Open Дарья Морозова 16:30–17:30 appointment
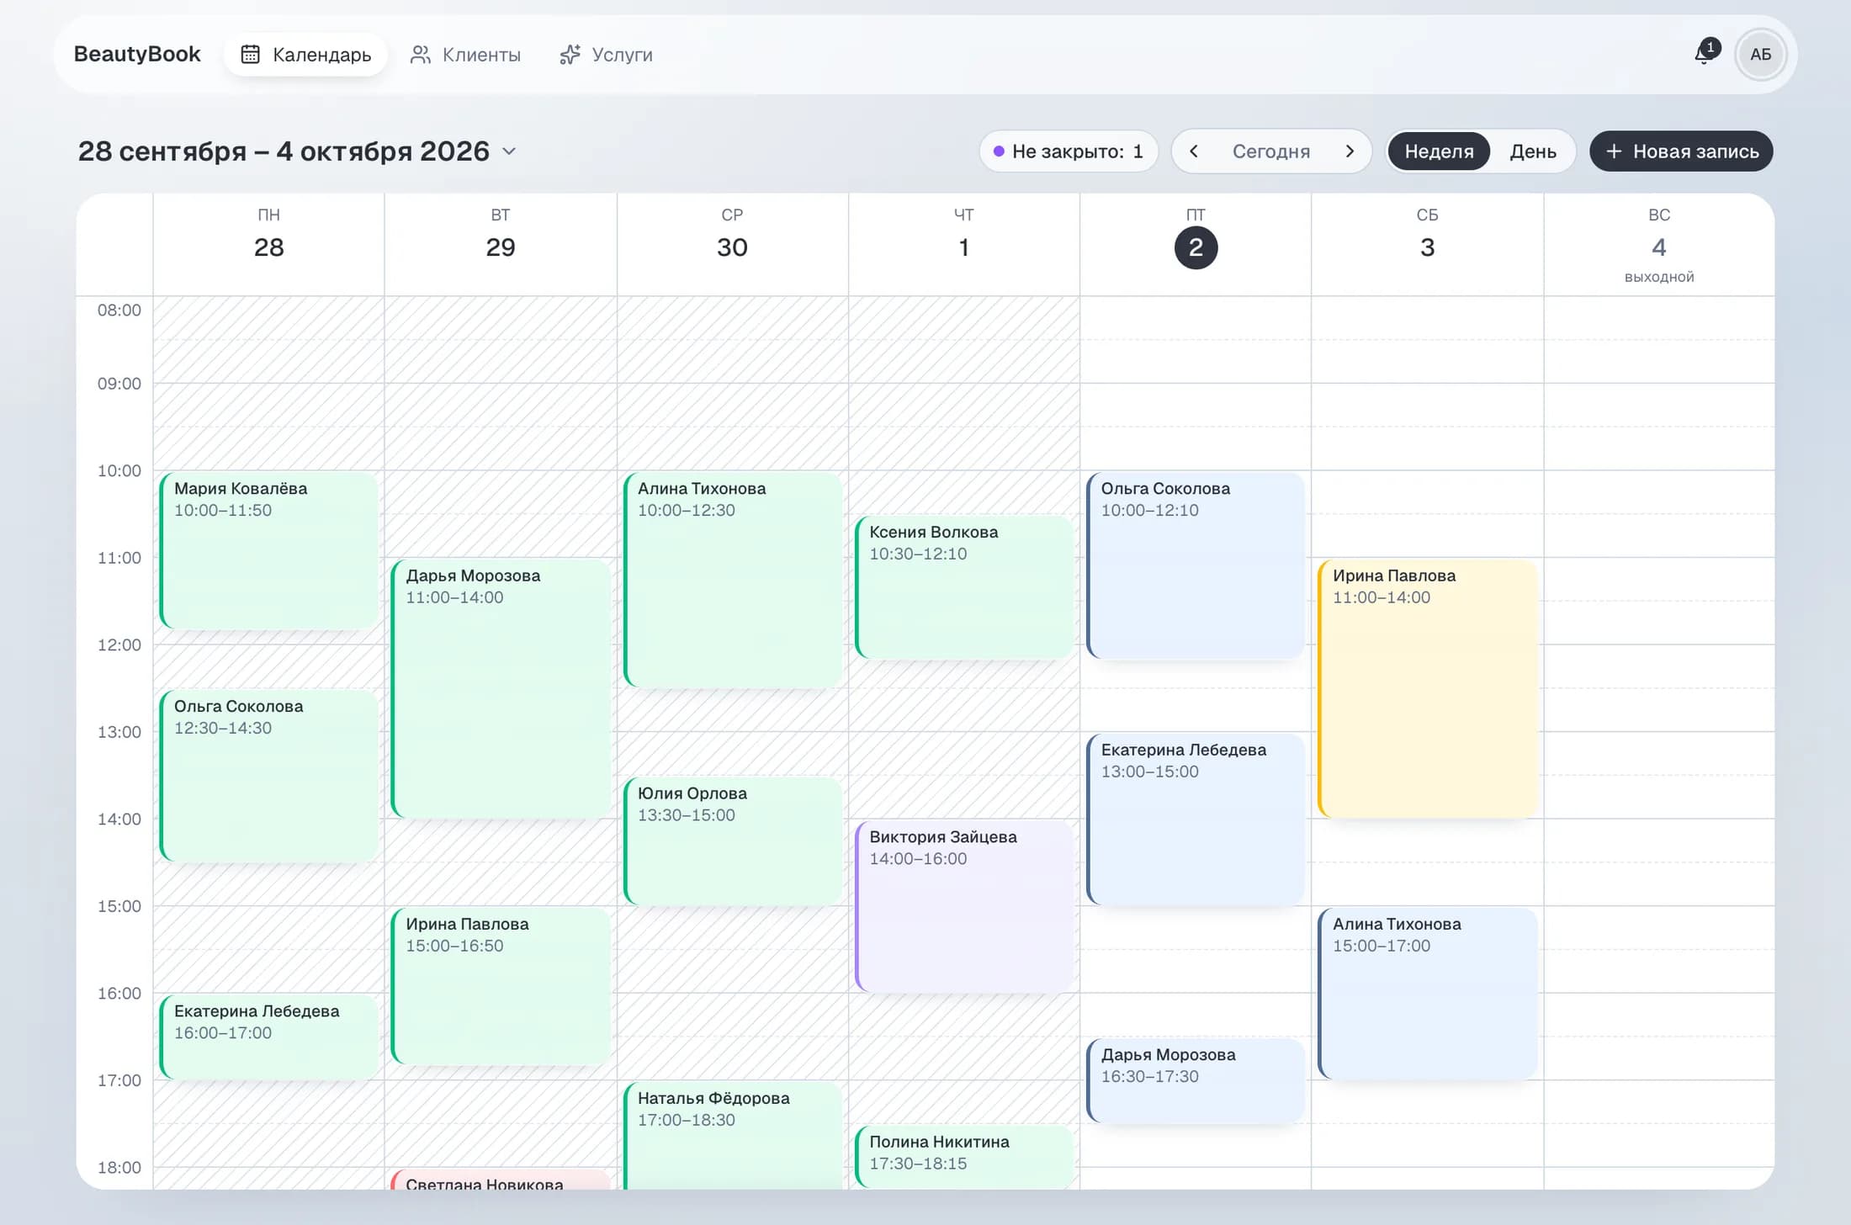1851x1225 pixels. pyautogui.click(x=1196, y=1081)
